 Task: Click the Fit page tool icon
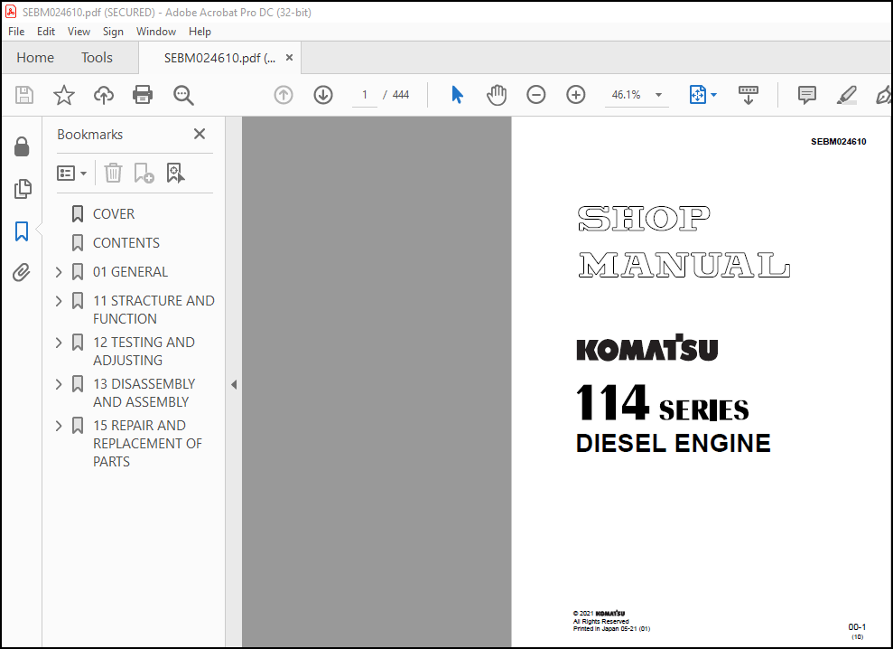point(698,95)
